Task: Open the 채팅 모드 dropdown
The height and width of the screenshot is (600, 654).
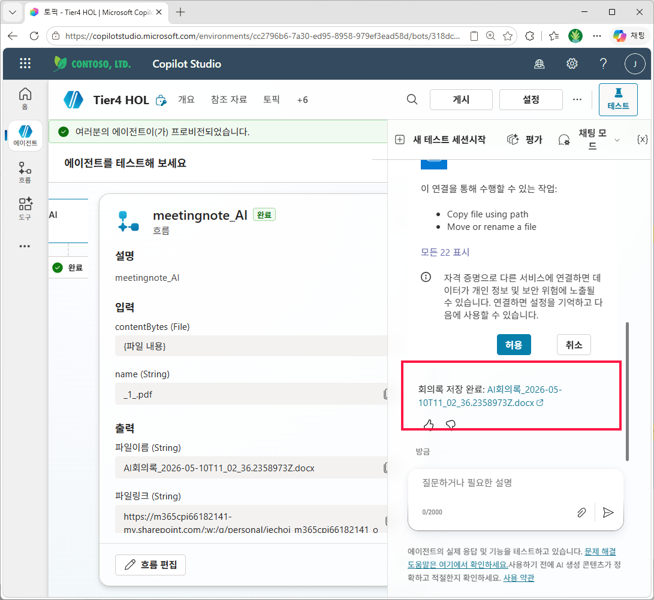Action: (589, 140)
